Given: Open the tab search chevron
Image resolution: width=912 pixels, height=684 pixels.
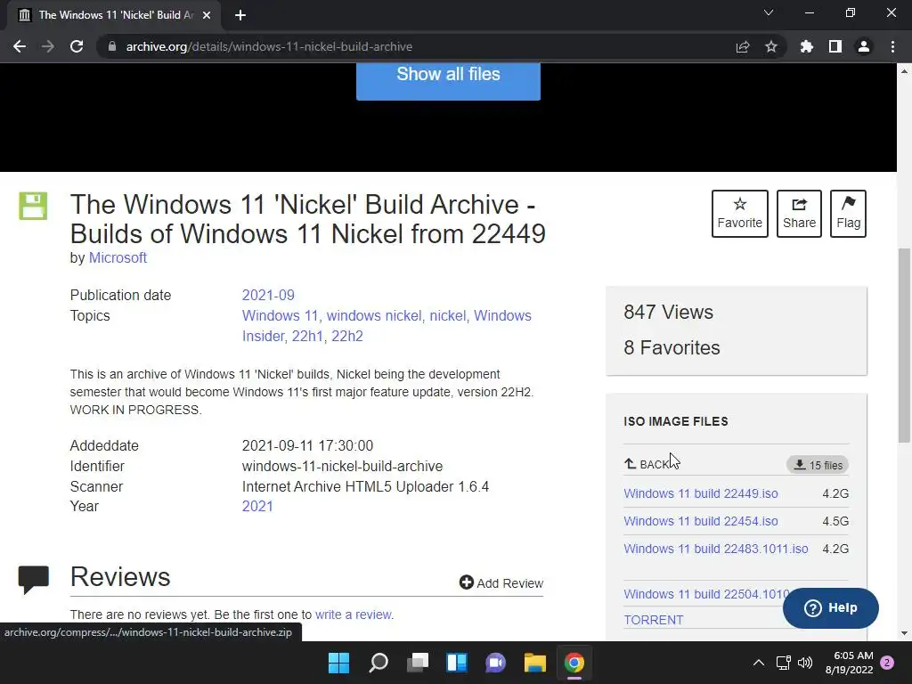Looking at the screenshot, I should pyautogui.click(x=769, y=12).
